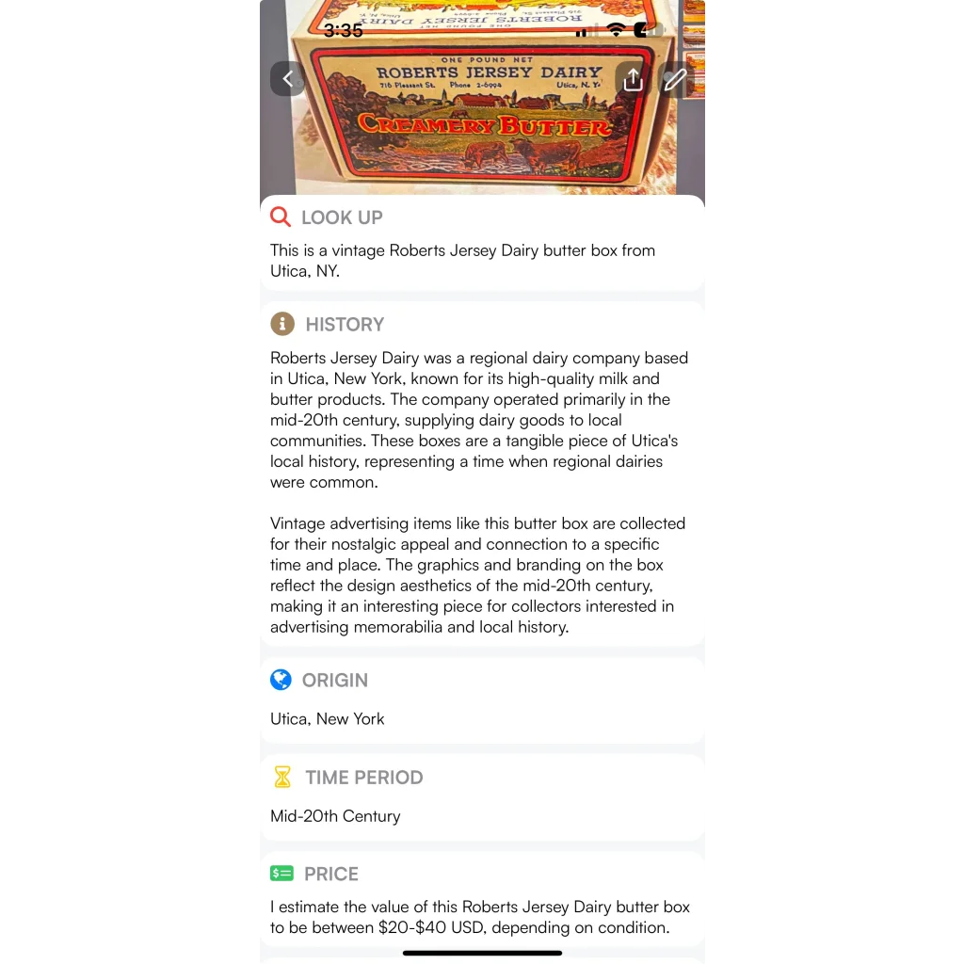
Task: Tap the pencil edit icon
Action: pos(675,79)
